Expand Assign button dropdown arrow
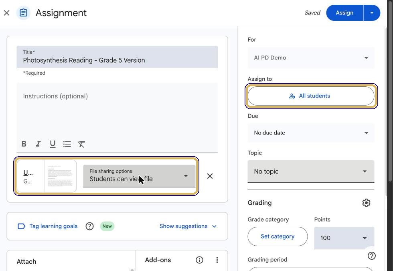The image size is (393, 271). 372,13
